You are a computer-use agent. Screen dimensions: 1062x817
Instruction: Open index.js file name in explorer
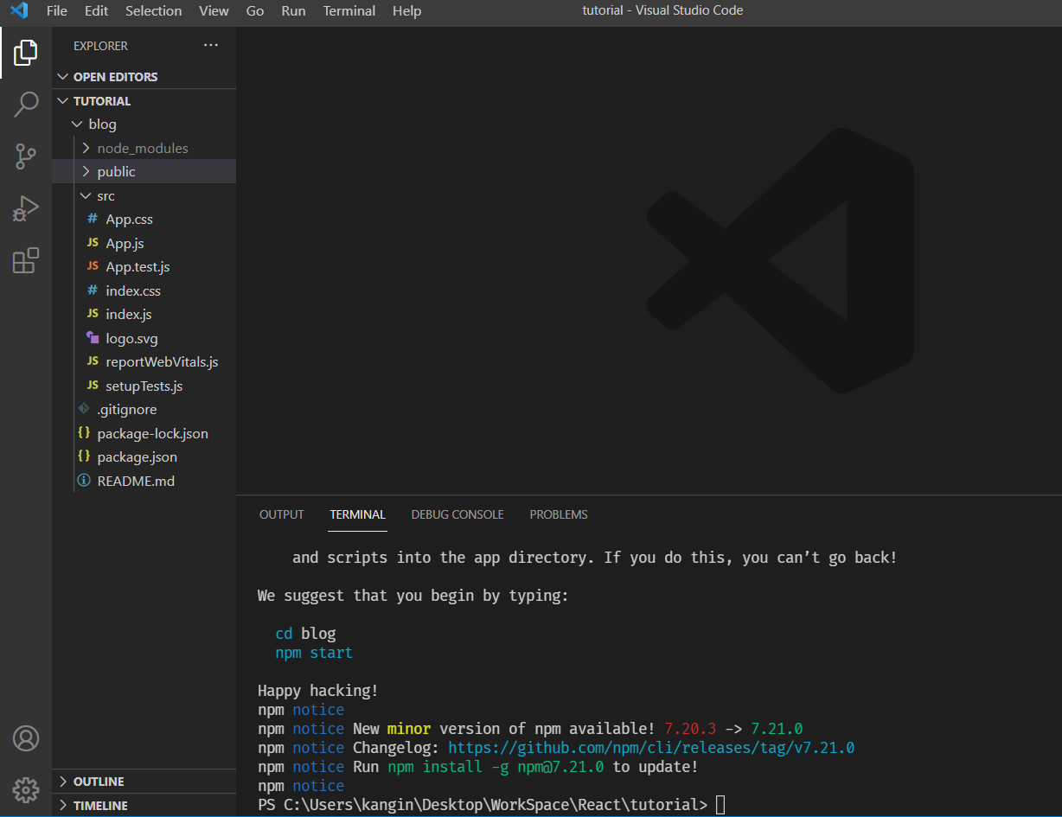coord(129,315)
